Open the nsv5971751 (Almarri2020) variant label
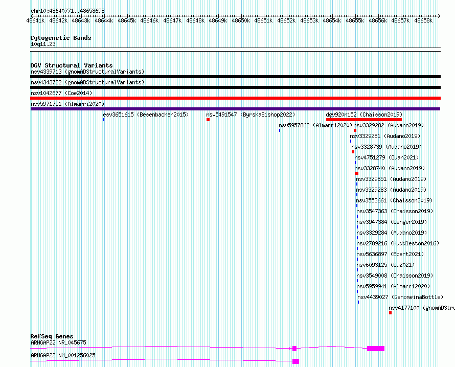 point(67,104)
